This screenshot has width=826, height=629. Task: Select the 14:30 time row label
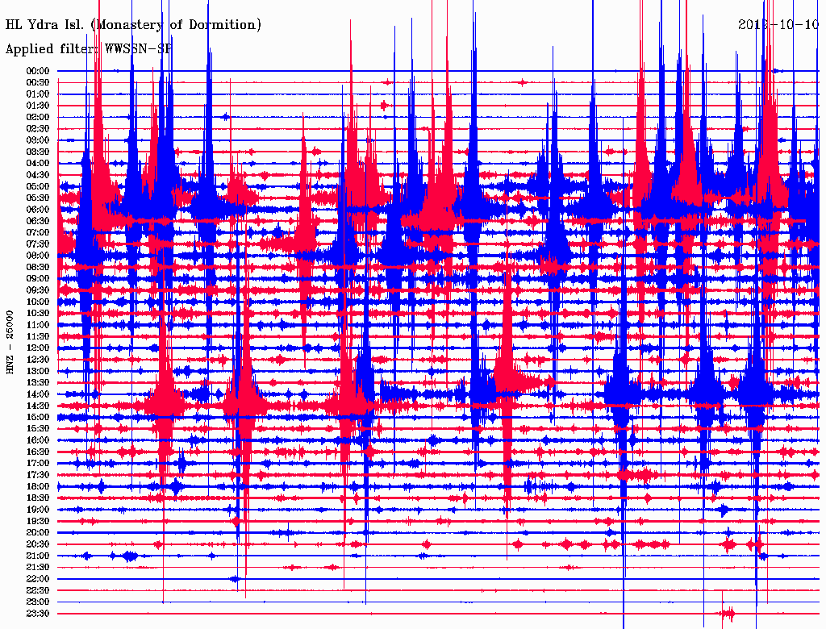(x=38, y=406)
